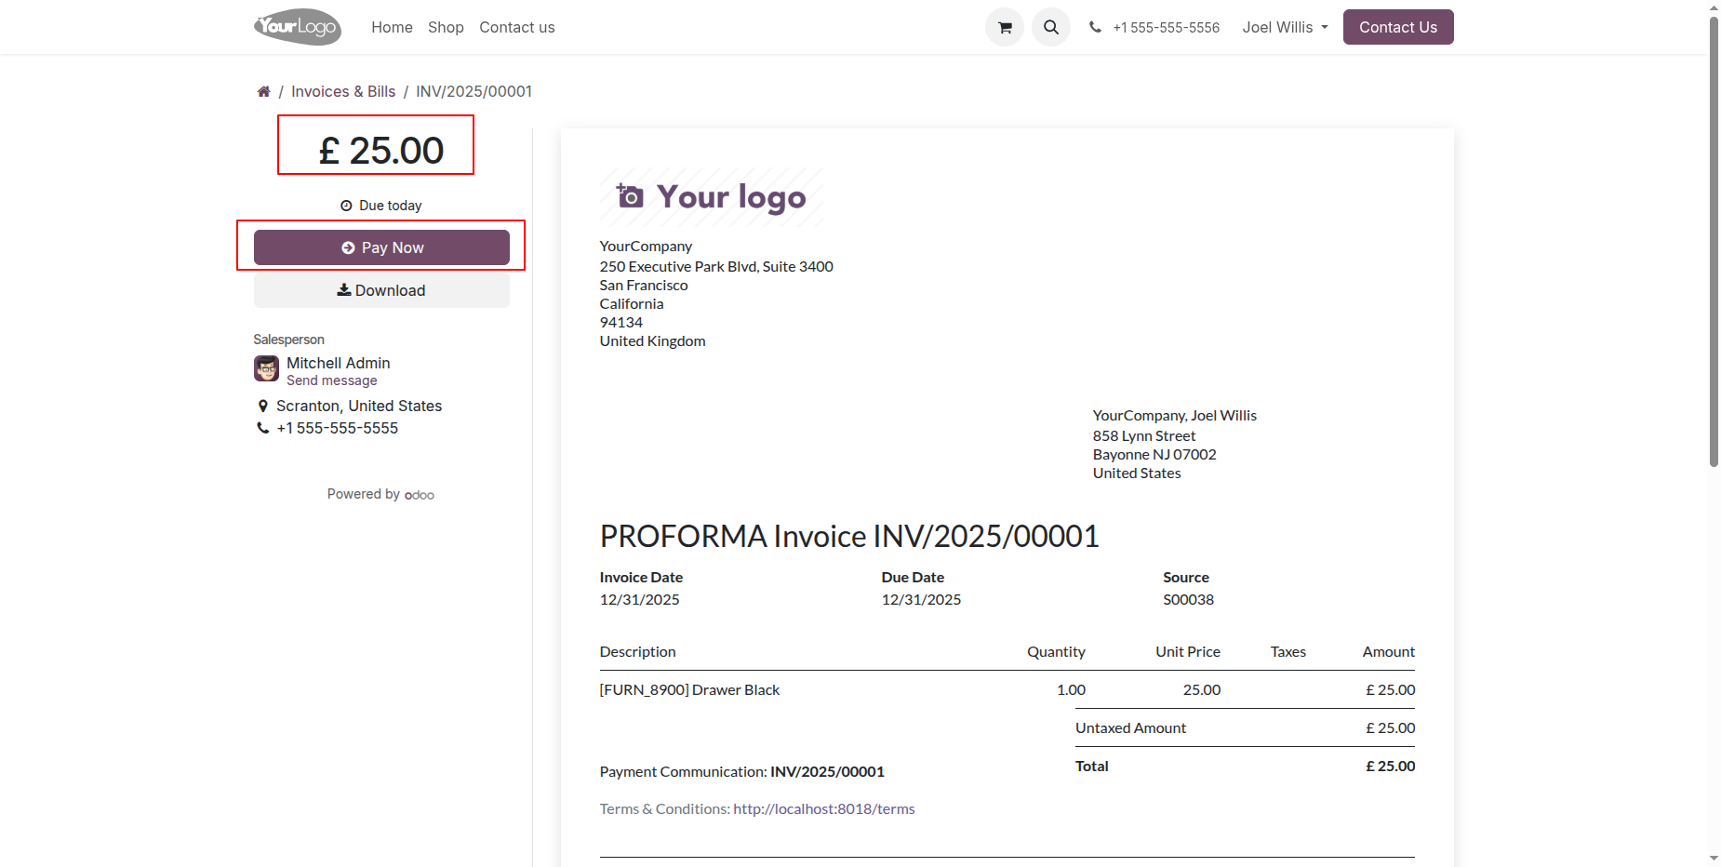Screen dimensions: 1721x867
Task: Click the phone icon in the header
Action: coord(1095,28)
